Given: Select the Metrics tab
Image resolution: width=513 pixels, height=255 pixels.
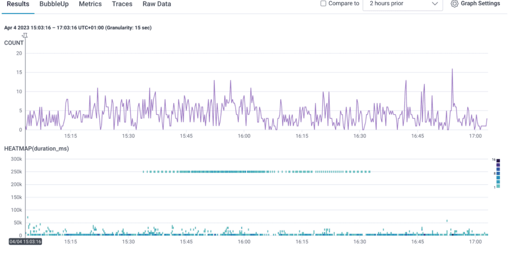Looking at the screenshot, I should coord(90,4).
